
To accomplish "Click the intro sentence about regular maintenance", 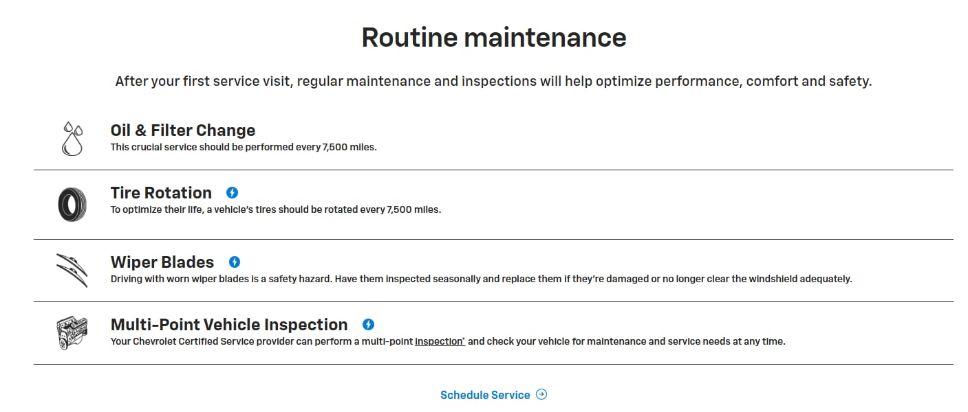I will coord(493,81).
